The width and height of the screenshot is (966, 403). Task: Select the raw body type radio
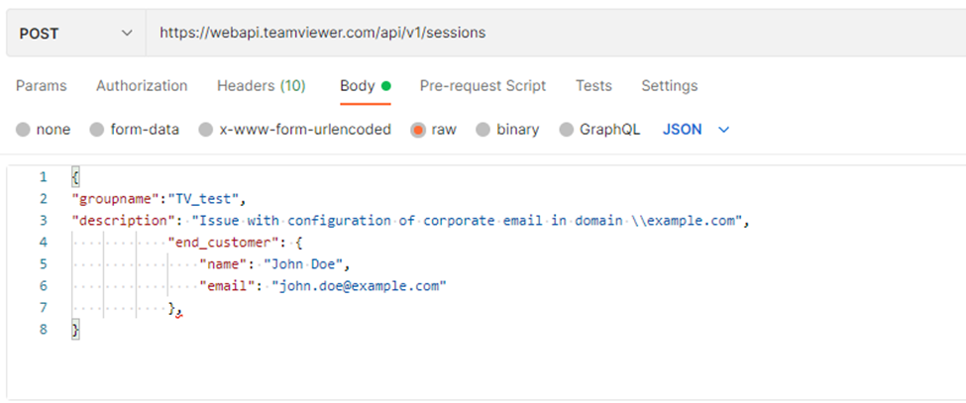(418, 130)
